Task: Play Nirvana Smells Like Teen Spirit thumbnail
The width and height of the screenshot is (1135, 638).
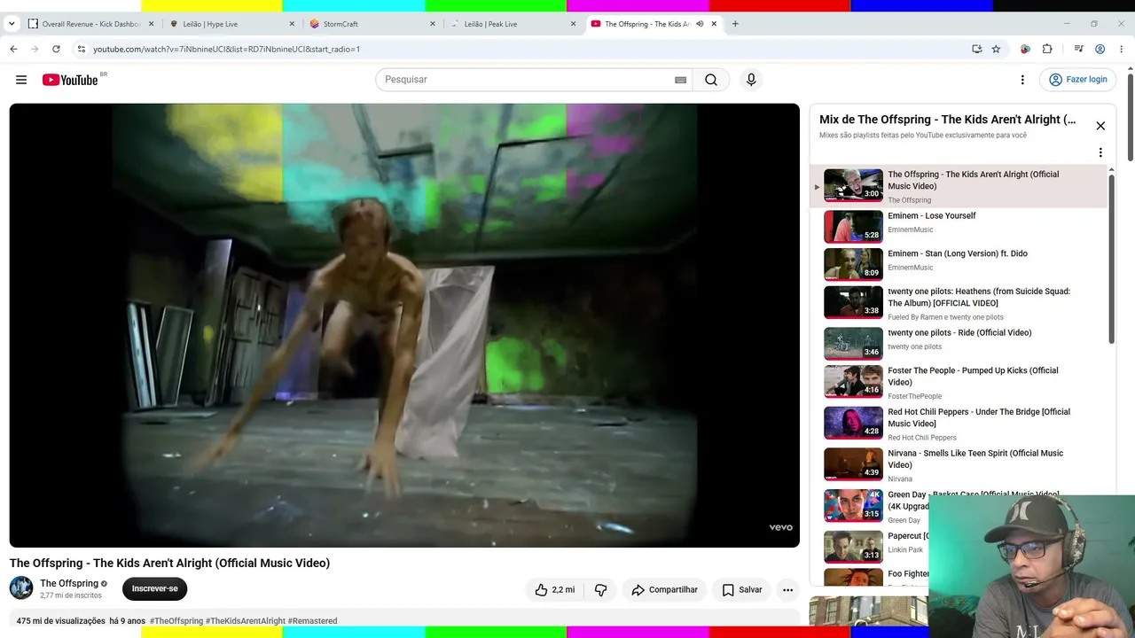Action: coord(853,464)
